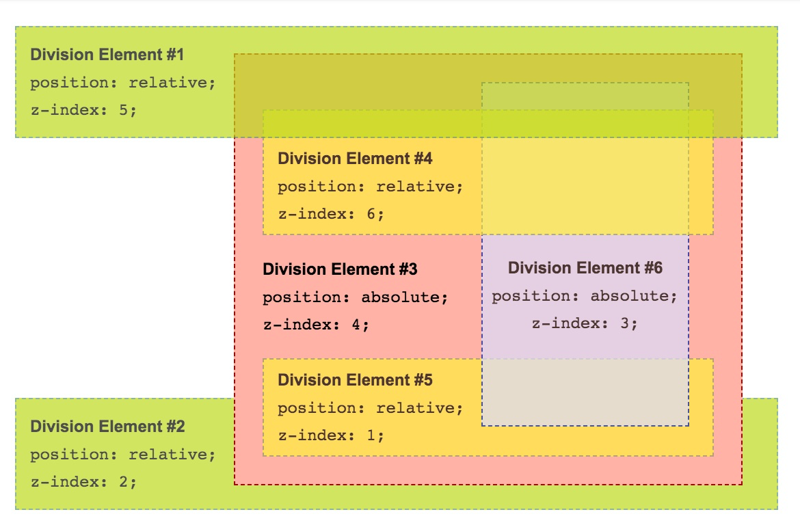Select the "z-index: 5;" text

click(83, 110)
